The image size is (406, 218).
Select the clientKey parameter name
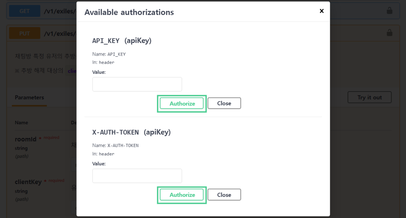(28, 182)
